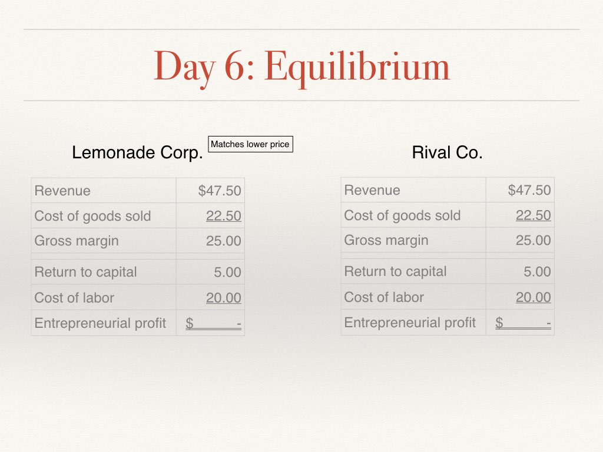Click Lemonade Corp. entrepreneurial profit dollar value

213,324
